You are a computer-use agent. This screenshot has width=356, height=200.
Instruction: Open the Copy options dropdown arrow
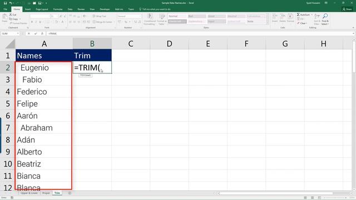coord(20,19)
